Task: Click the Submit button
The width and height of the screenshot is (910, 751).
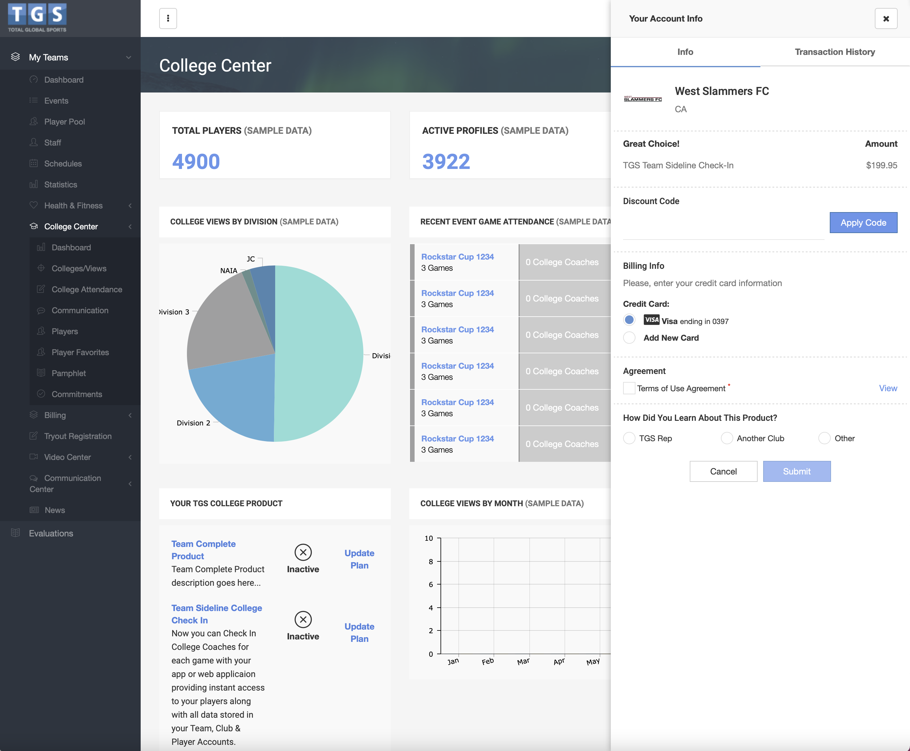Action: pyautogui.click(x=797, y=471)
